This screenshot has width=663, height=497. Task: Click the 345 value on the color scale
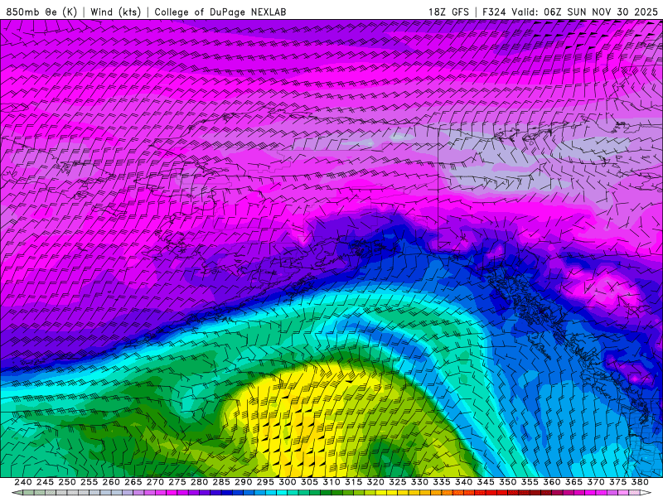[x=486, y=482]
